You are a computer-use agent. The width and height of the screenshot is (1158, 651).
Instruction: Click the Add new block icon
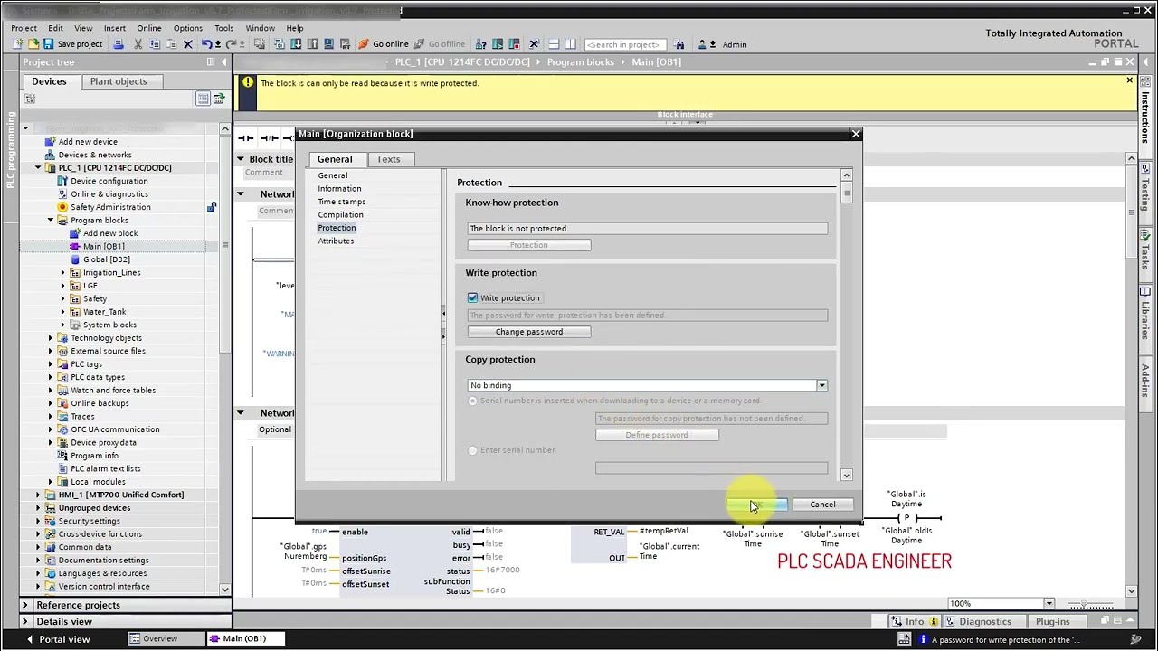point(75,233)
